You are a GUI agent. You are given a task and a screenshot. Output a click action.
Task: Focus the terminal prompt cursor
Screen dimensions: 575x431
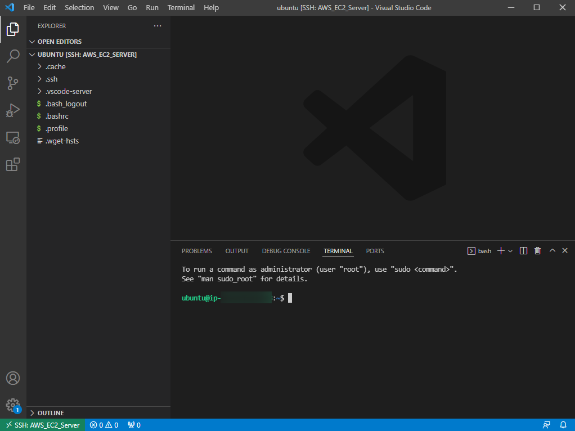290,298
